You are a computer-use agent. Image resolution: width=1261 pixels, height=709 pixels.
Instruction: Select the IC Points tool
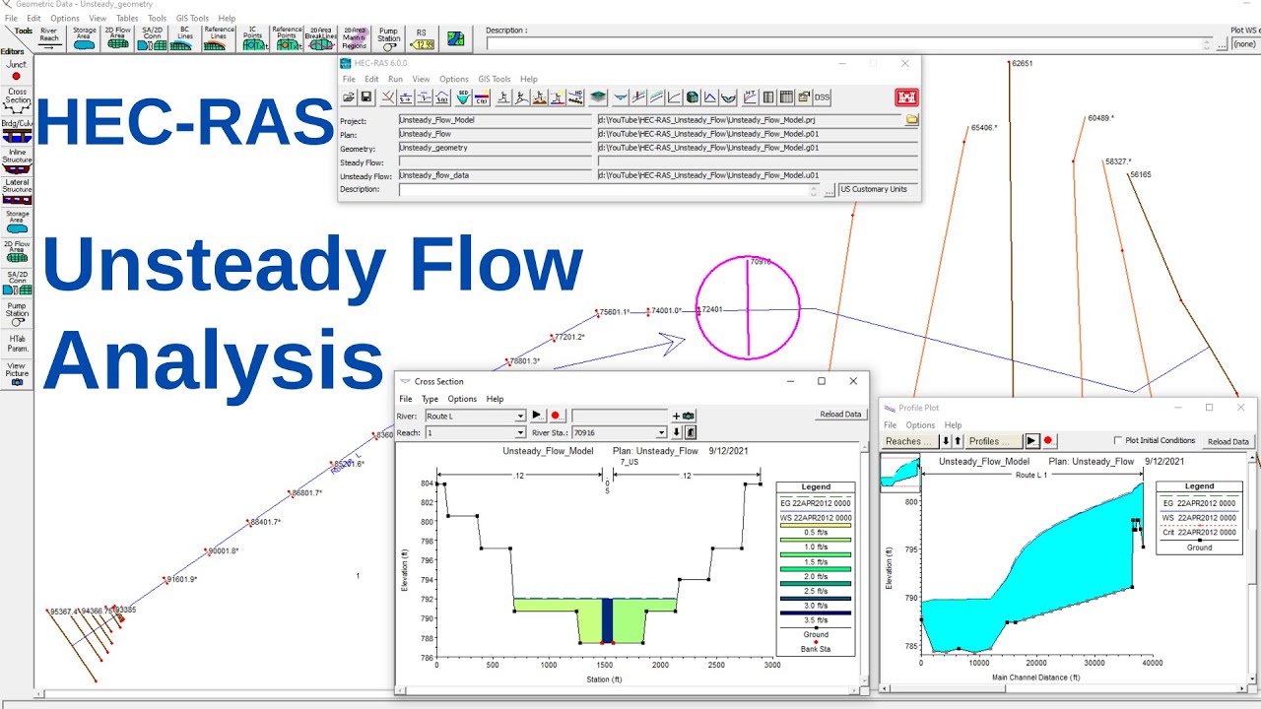tap(254, 38)
